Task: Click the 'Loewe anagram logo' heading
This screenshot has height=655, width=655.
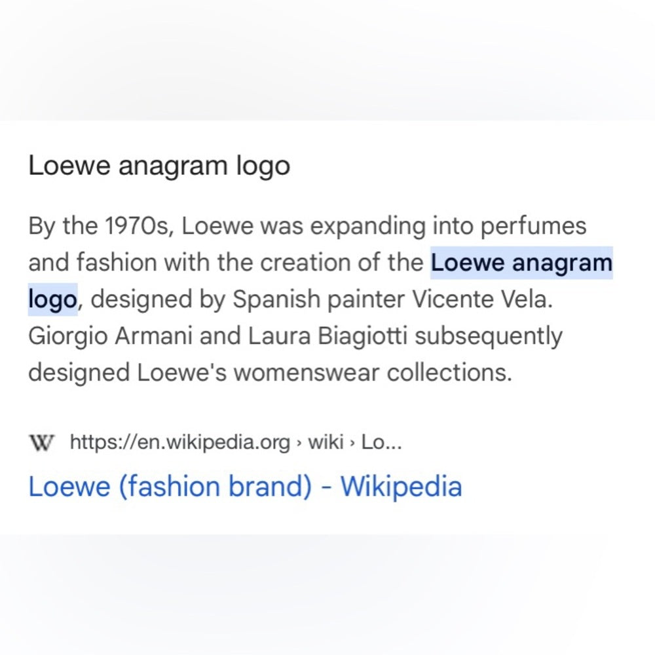Action: [159, 166]
